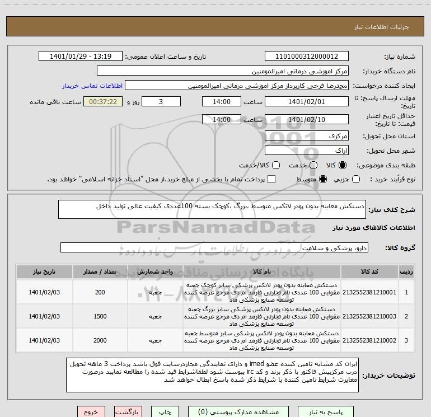Viewport: 431px width, 417px height.
Task: Click the اطلاعات کالاهای مورد نیاز heading
Action: point(373,228)
